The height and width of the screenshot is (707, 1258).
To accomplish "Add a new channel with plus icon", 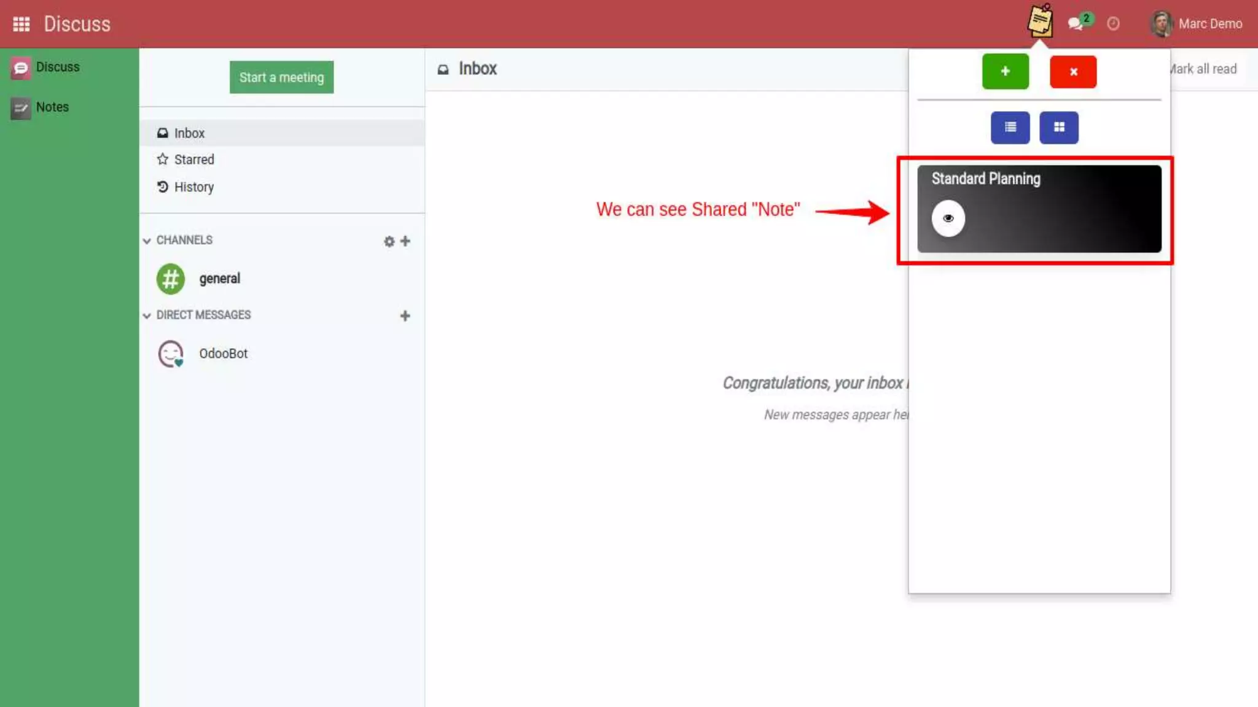I will tap(405, 241).
